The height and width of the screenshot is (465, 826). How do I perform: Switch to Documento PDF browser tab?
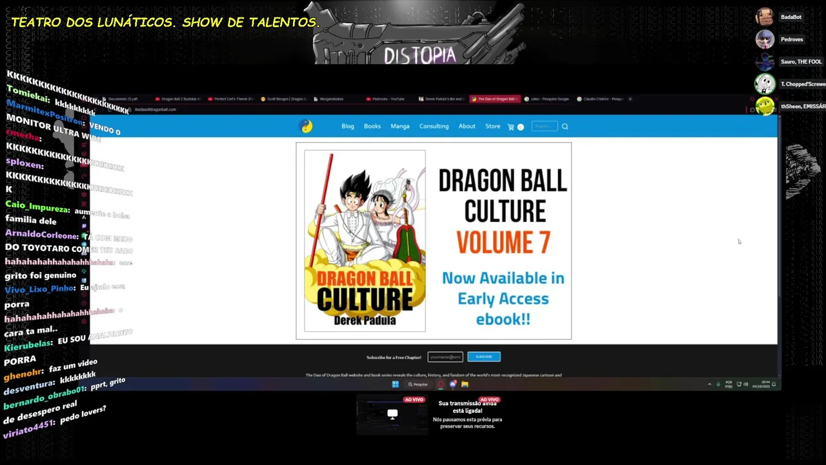pos(123,99)
